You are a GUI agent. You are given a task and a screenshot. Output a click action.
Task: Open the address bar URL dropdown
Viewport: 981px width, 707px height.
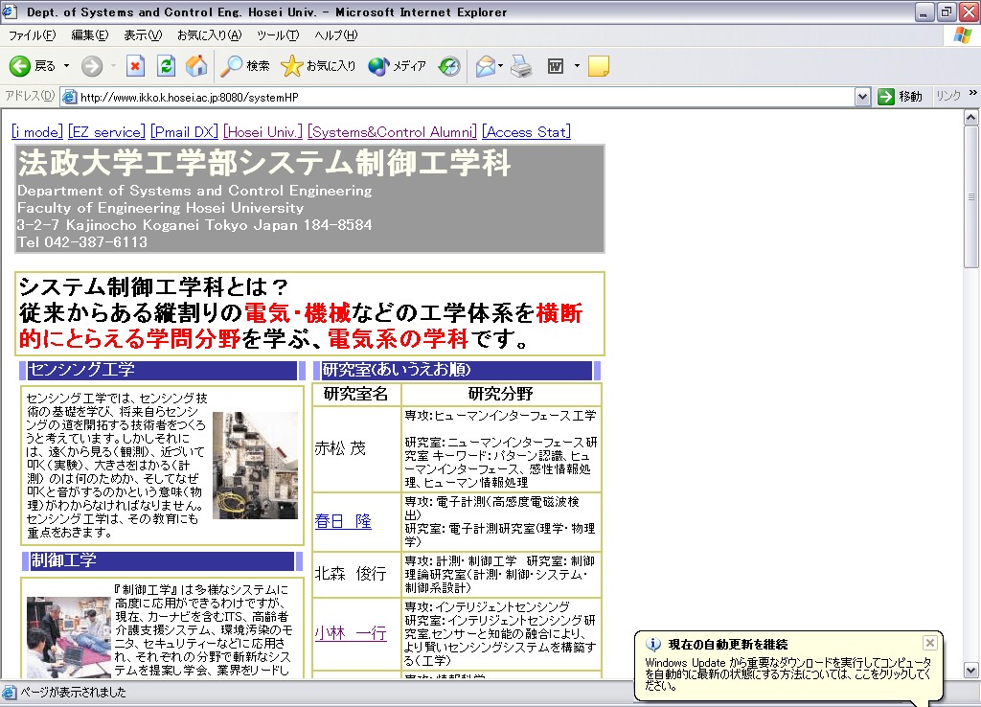point(863,97)
